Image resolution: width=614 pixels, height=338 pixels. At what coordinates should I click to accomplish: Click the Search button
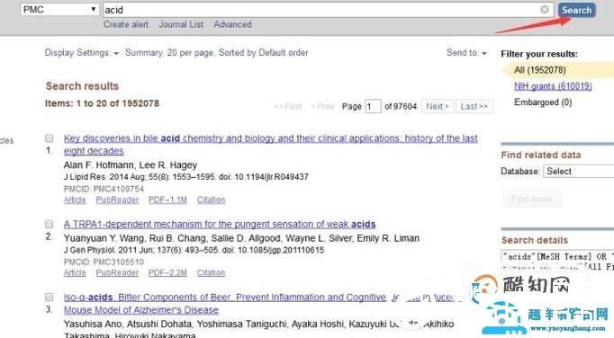[576, 10]
